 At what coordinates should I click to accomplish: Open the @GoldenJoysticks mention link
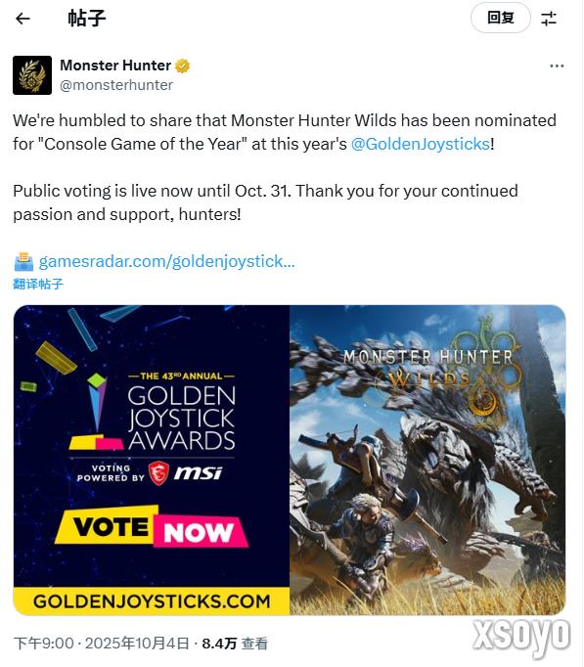pos(421,144)
